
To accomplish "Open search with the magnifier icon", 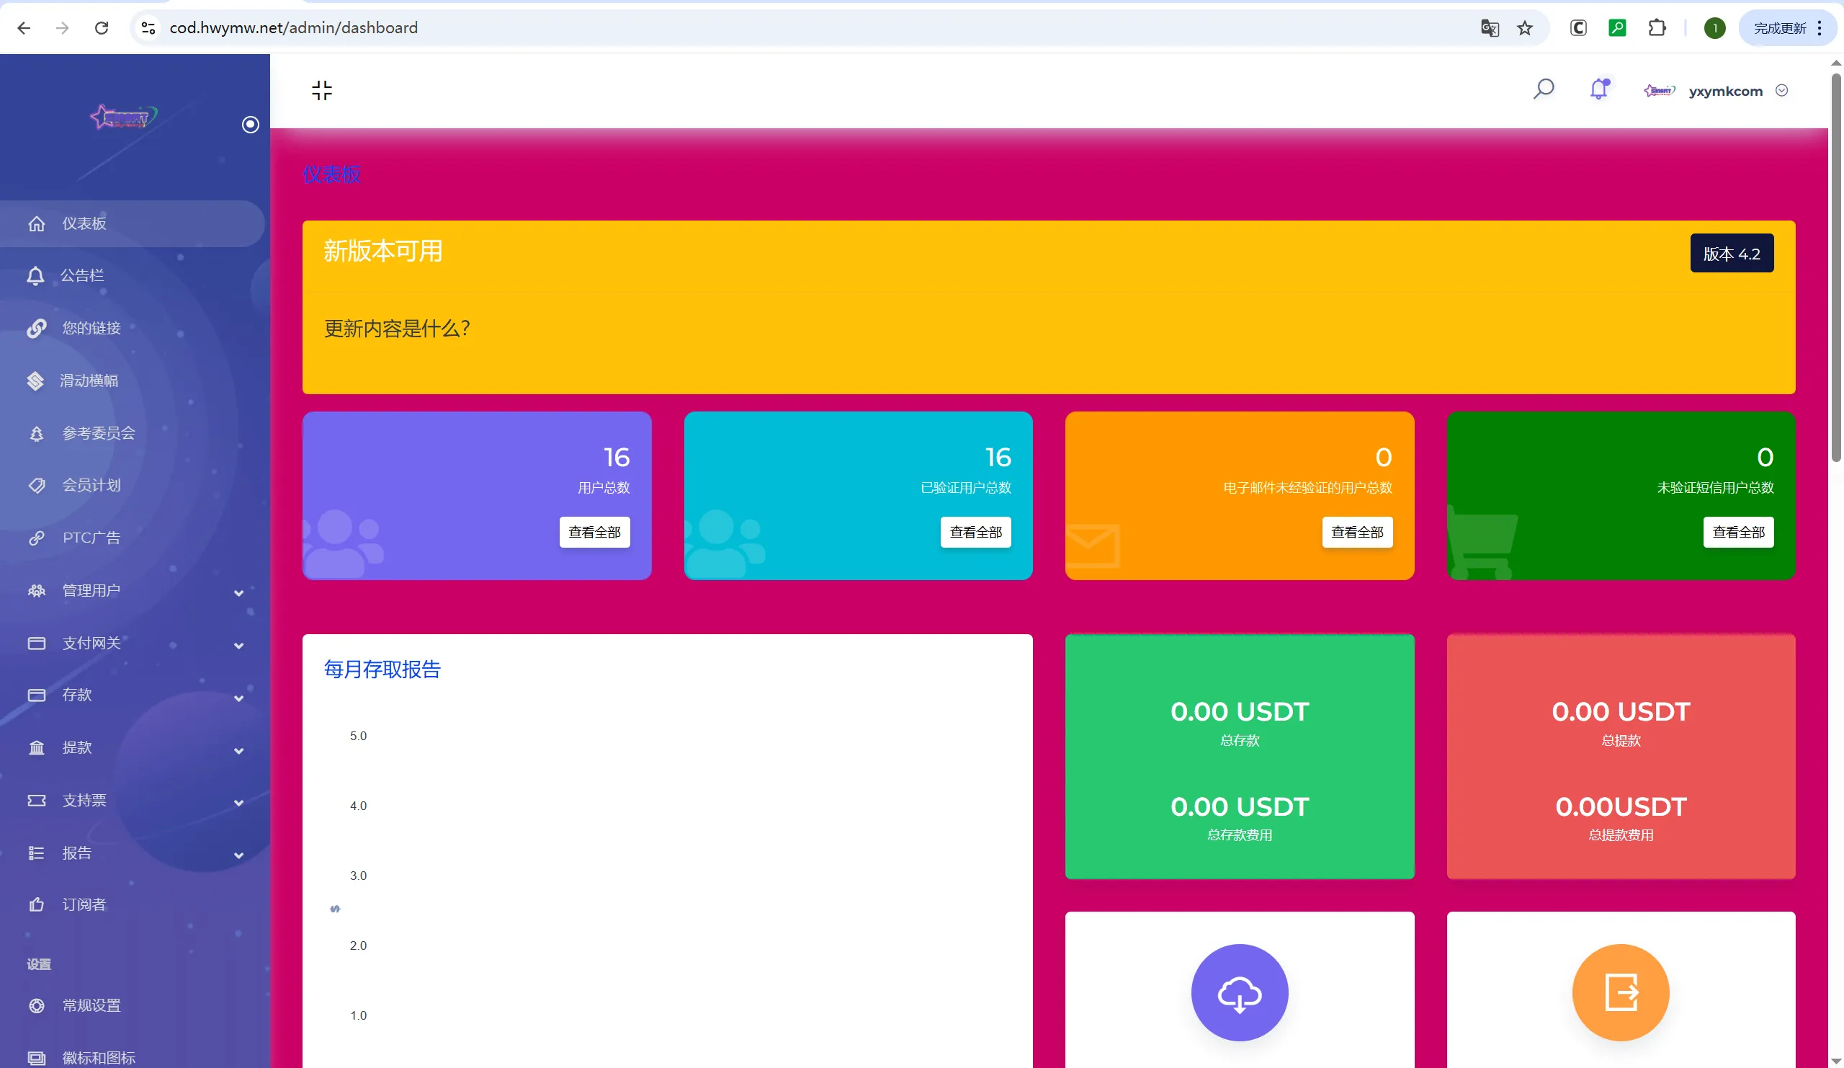I will (1543, 89).
